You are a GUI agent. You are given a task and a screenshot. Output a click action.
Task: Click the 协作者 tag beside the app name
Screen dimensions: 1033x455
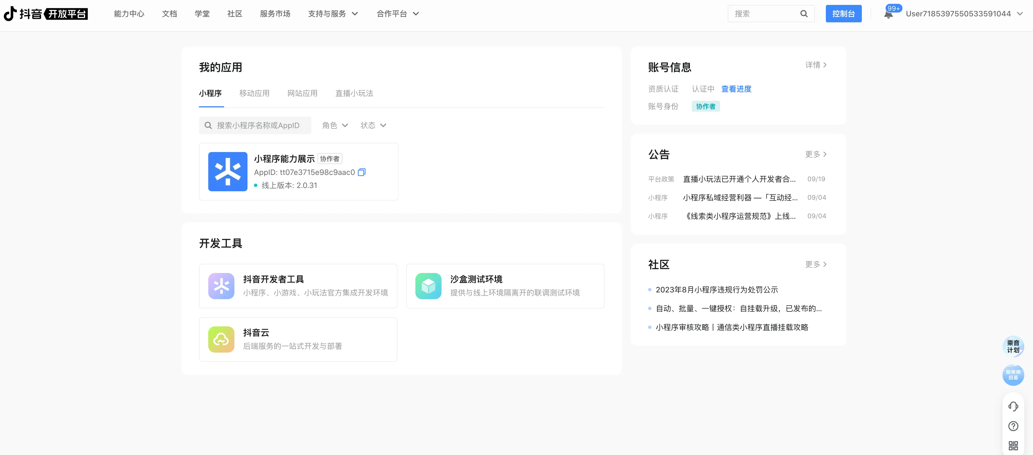click(330, 159)
